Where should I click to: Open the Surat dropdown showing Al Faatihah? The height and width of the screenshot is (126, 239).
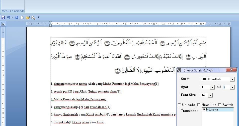tap(232, 79)
